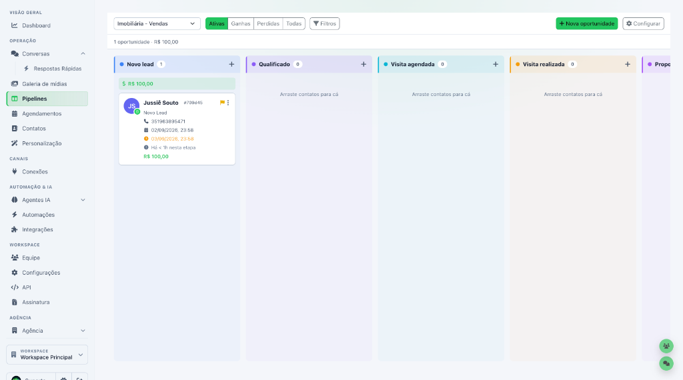Add an opportunity to Qualificado column

click(364, 64)
